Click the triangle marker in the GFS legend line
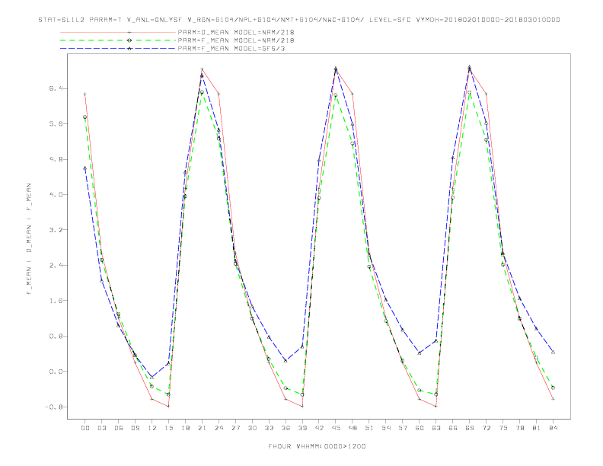This screenshot has height=466, width=603. pyautogui.click(x=129, y=49)
